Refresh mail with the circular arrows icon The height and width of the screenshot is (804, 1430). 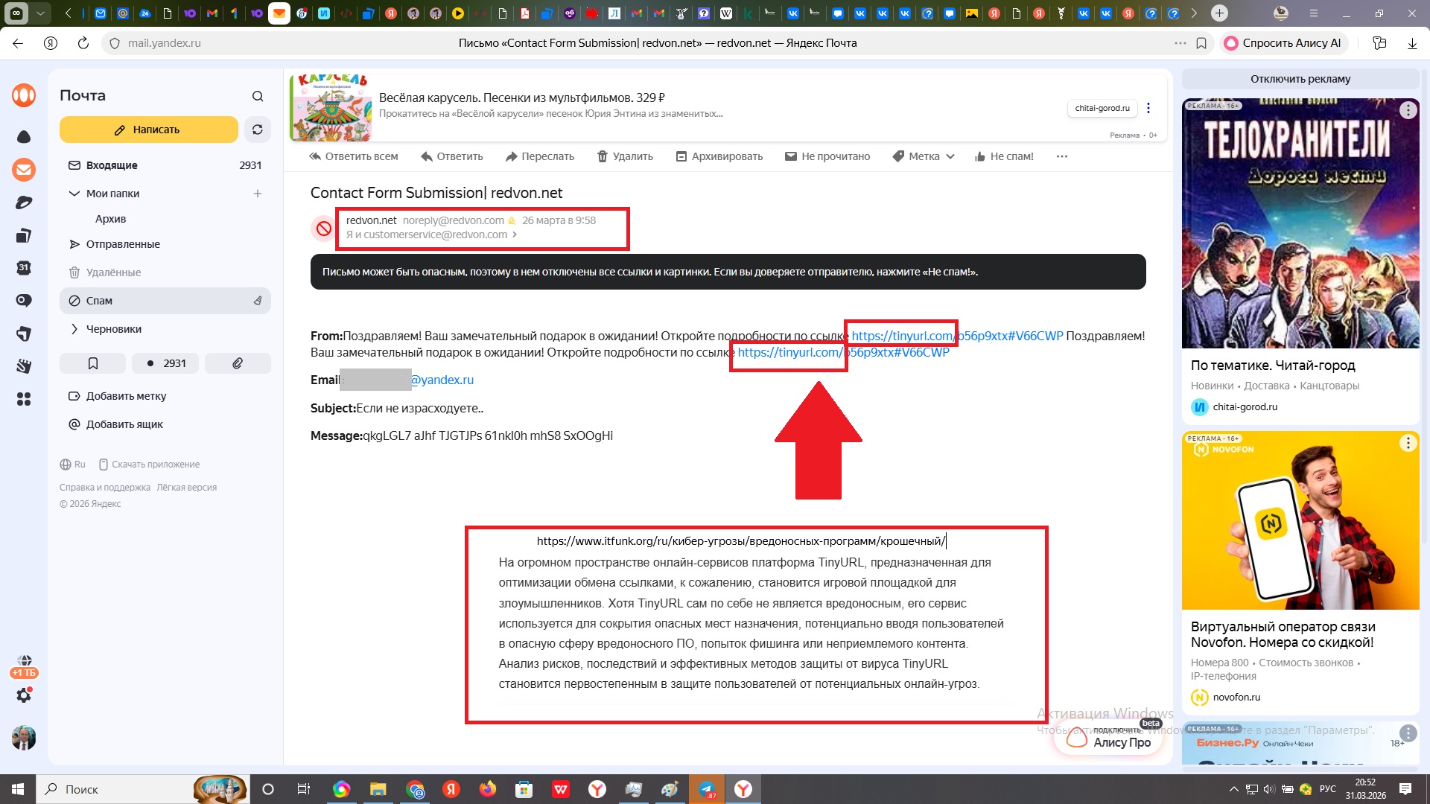pos(258,130)
